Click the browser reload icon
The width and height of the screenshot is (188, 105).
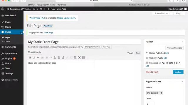pyautogui.click(x=131, y=1)
